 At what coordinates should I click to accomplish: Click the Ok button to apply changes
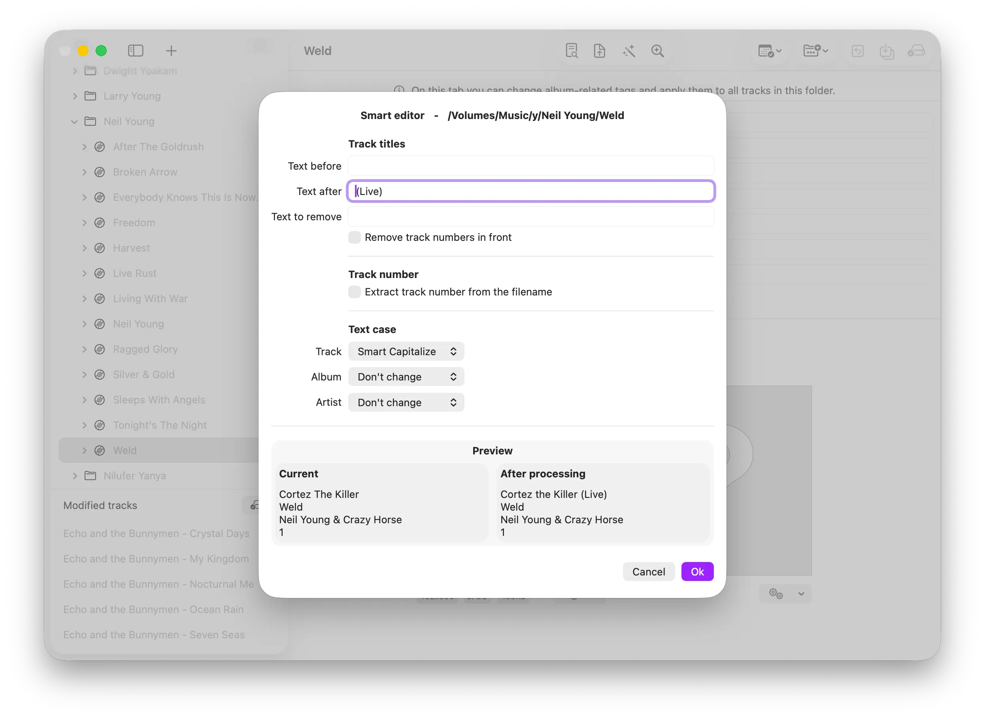[697, 571]
